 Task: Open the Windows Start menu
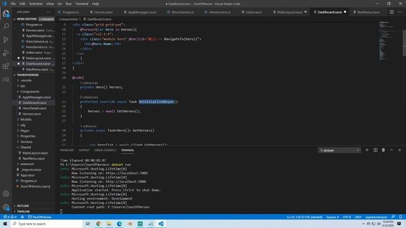(5, 224)
